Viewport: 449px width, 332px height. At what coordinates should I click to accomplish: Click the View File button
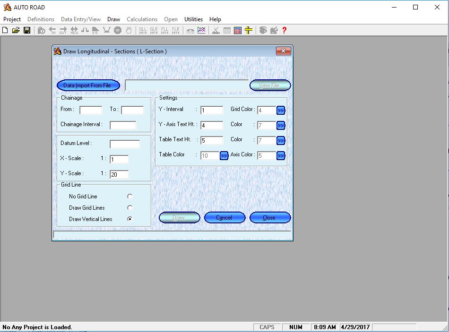coord(270,85)
